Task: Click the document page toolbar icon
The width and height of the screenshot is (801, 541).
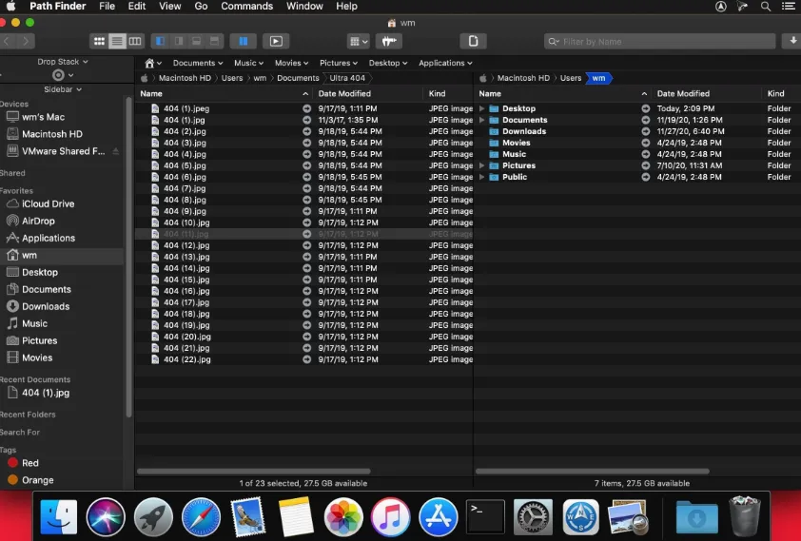Action: click(473, 41)
